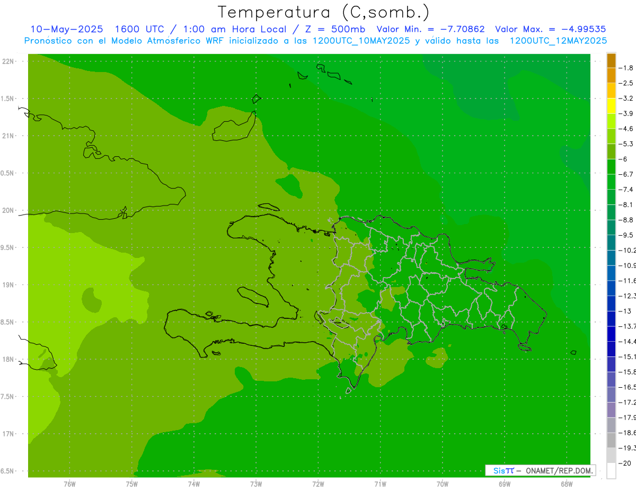The height and width of the screenshot is (491, 636).
Task: Click the "-7.4" legend value
Action: (x=626, y=190)
